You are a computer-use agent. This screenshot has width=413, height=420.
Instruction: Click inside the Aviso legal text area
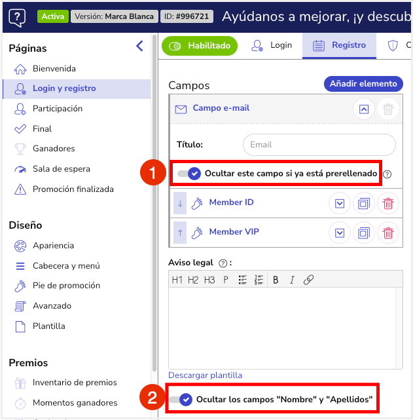[x=282, y=328]
